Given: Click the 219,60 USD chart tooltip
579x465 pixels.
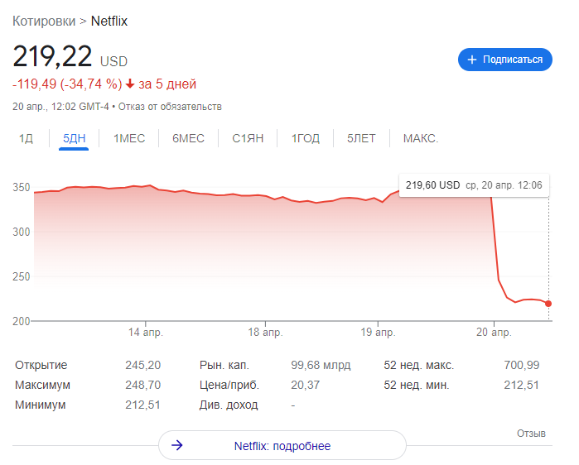Looking at the screenshot, I should coord(474,185).
